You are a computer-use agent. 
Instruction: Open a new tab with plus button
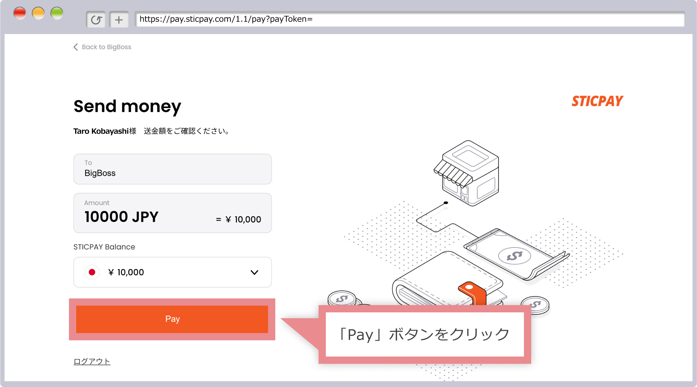[x=119, y=20]
